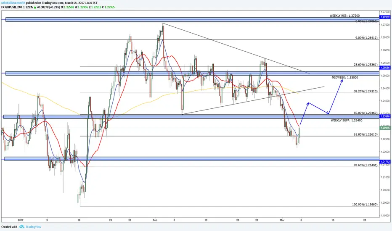Viewport: 392px width, 231px height.
Task: Click the blue 1.23370 price axis tag
Action: click(x=384, y=116)
